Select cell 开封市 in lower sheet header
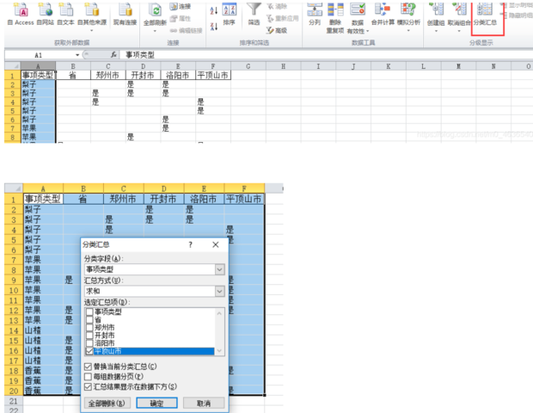Image resolution: width=533 pixels, height=413 pixels. pyautogui.click(x=164, y=199)
